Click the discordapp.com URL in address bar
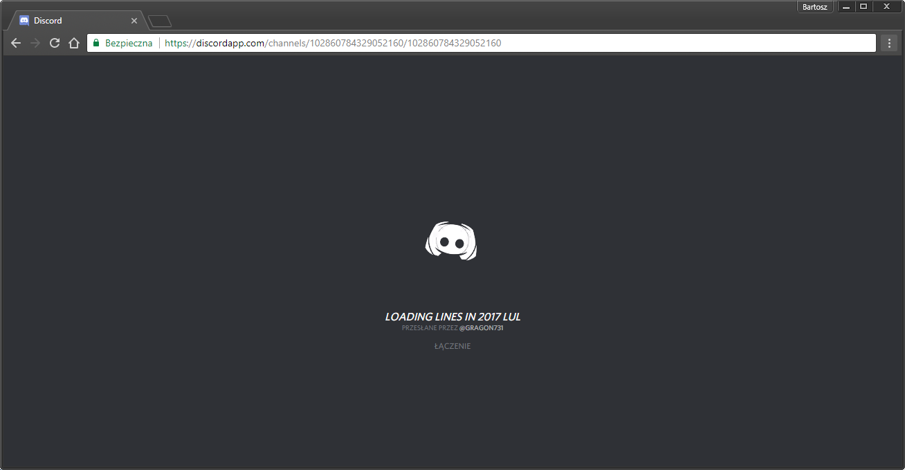The height and width of the screenshot is (470, 905). (x=333, y=43)
